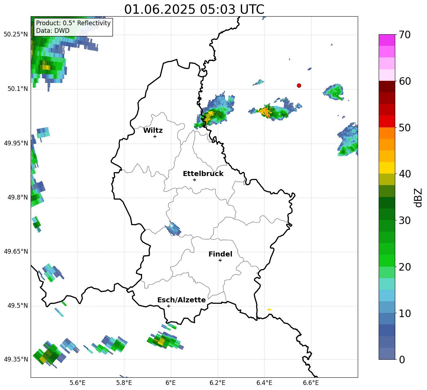Click the 10 tick on the colorbar
427x390 pixels.
405,314
